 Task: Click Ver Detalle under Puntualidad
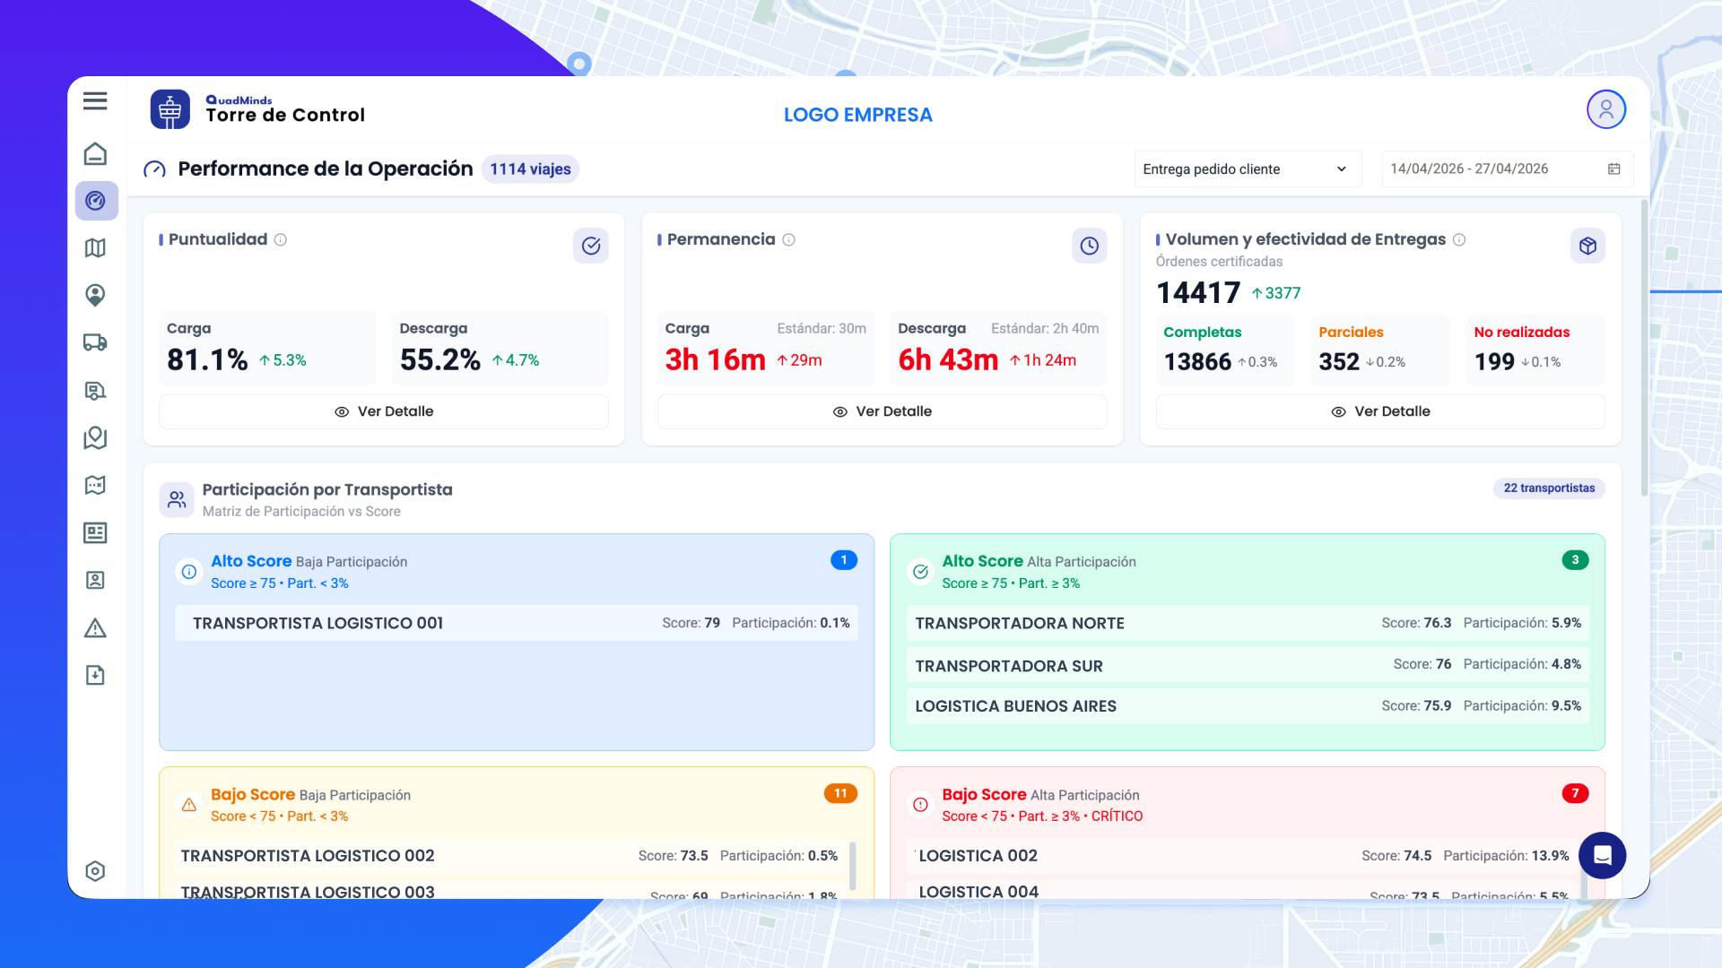pos(384,411)
